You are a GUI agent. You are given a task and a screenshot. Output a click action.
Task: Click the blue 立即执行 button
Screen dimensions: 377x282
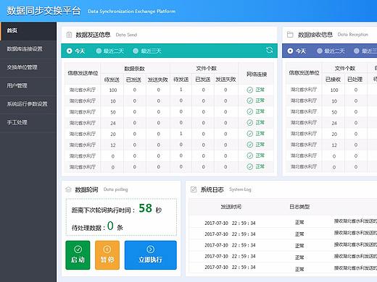pos(151,255)
